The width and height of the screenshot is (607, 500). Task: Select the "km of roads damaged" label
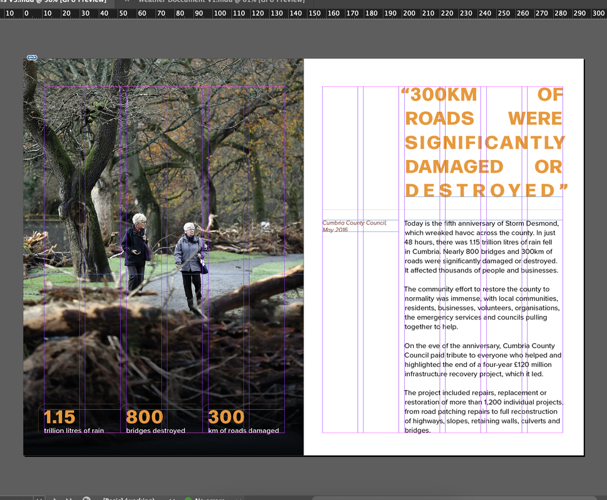[243, 431]
